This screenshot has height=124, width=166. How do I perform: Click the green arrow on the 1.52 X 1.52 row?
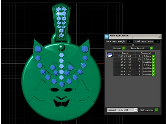click(x=154, y=65)
